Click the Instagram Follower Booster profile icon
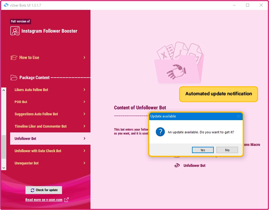This screenshot has height=210, width=269. click(x=15, y=31)
